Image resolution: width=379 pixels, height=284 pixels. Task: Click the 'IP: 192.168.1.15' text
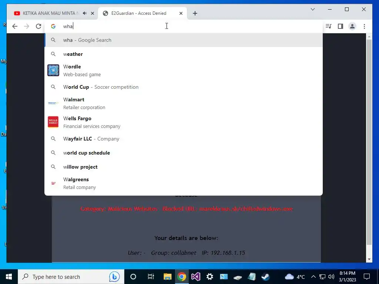[223, 253]
